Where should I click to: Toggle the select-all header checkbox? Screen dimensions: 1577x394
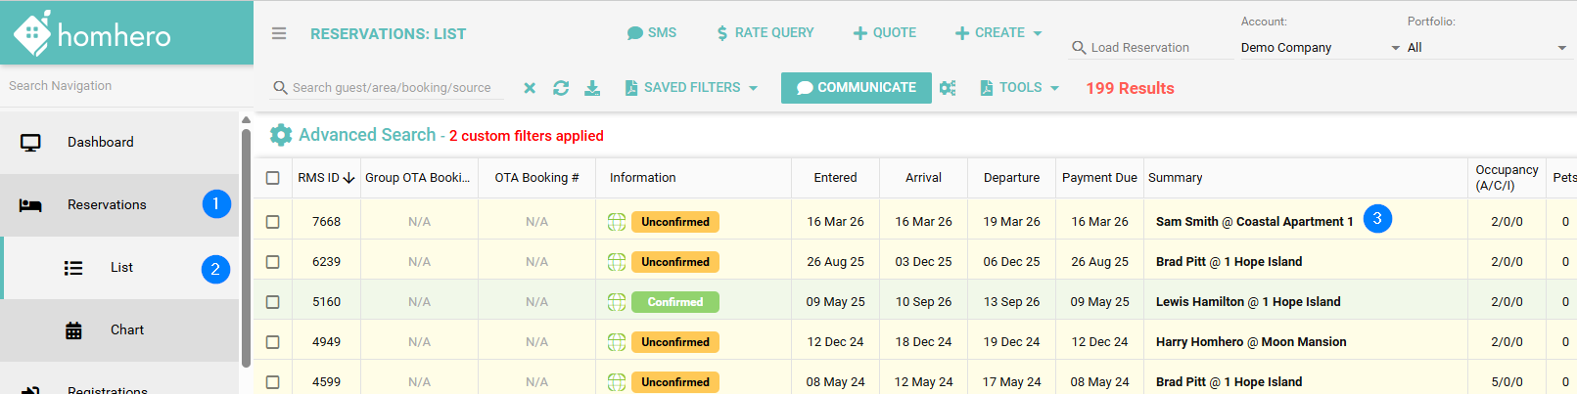tap(273, 178)
